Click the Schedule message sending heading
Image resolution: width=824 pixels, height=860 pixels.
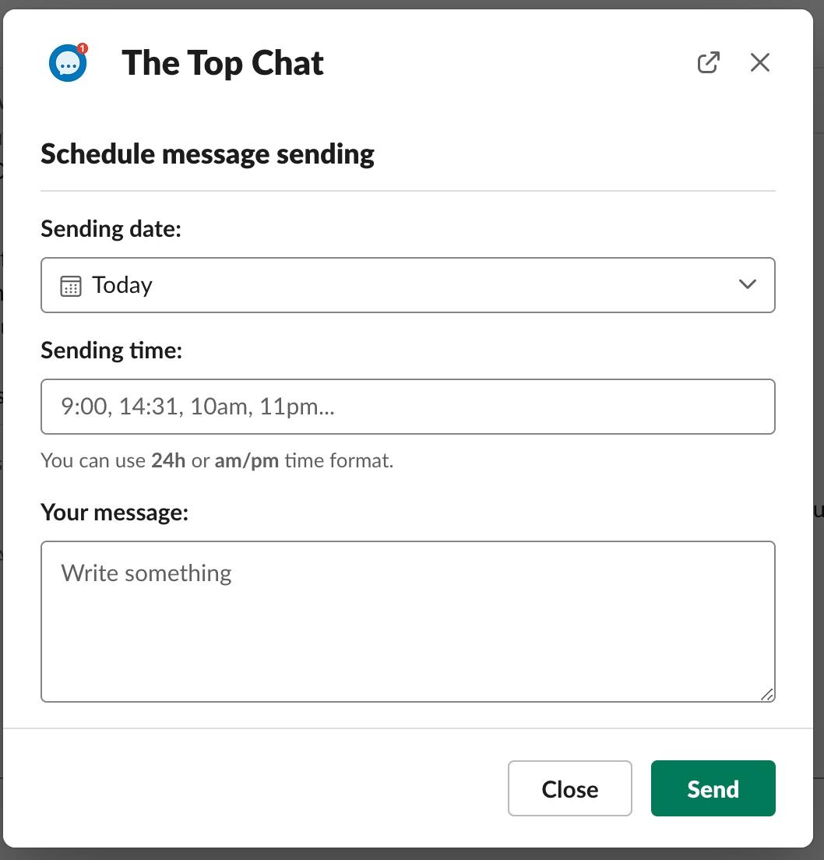point(207,154)
